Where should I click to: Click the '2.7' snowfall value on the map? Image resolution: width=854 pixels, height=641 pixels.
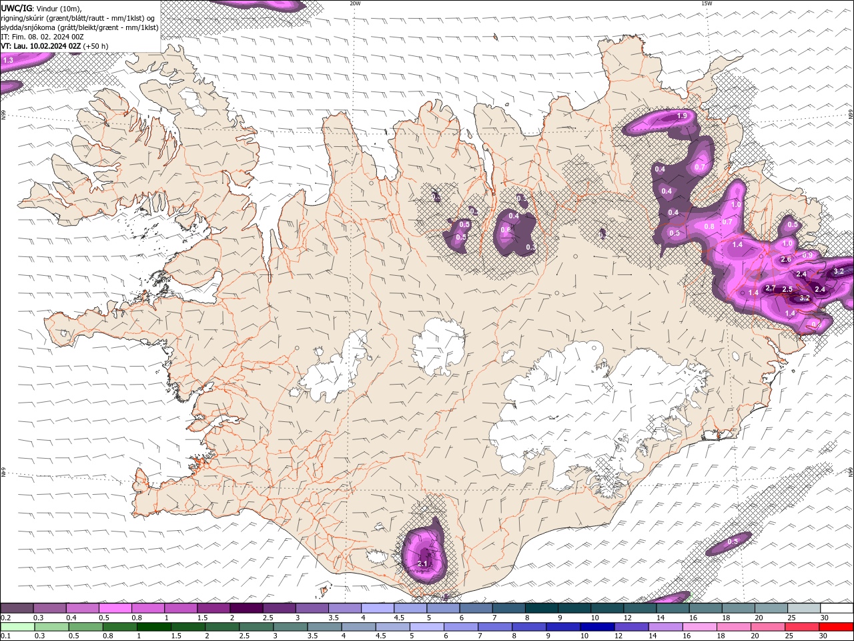[770, 288]
